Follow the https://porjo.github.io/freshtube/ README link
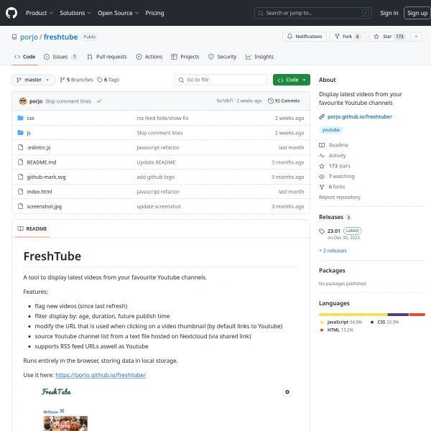Image resolution: width=431 pixels, height=431 pixels. pos(101,375)
